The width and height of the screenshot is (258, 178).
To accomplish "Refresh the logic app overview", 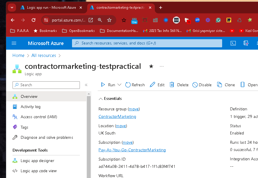I will pyautogui.click(x=135, y=85).
